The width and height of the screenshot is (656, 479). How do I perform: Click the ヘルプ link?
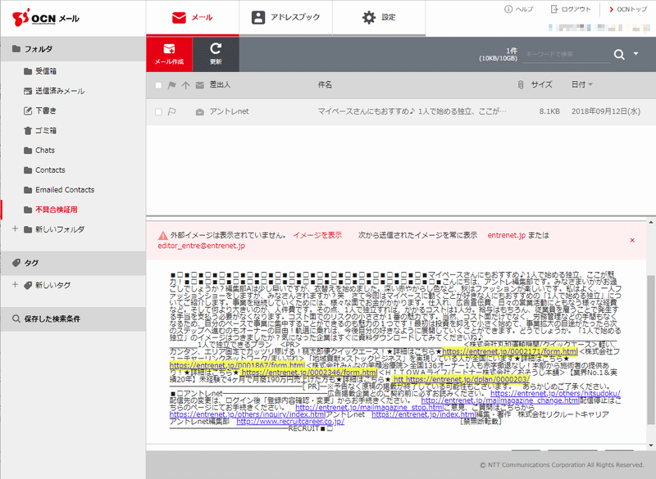(519, 9)
